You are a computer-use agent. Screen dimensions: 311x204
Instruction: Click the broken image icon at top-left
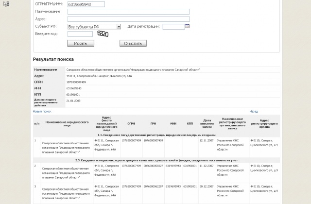point(6,4)
